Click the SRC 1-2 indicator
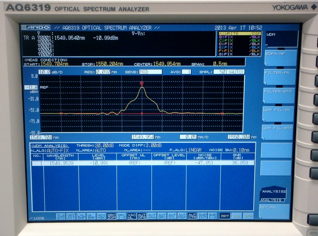 [121, 216]
